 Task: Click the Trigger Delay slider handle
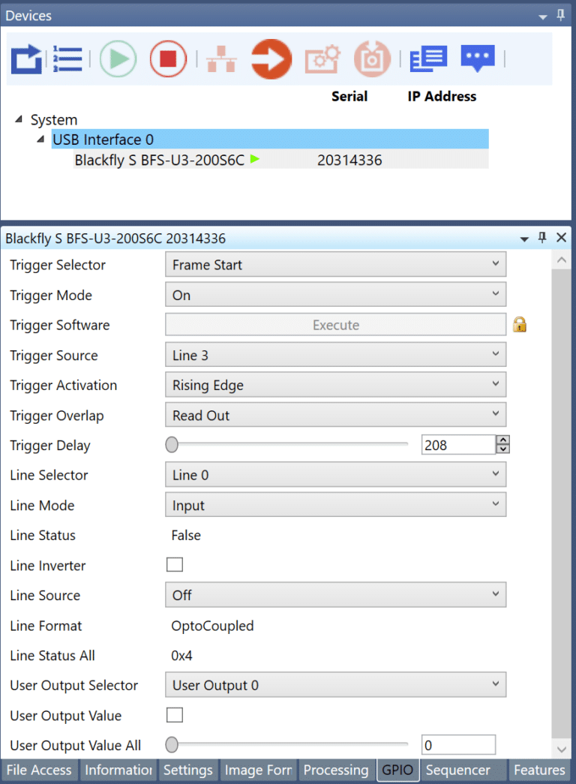point(172,444)
